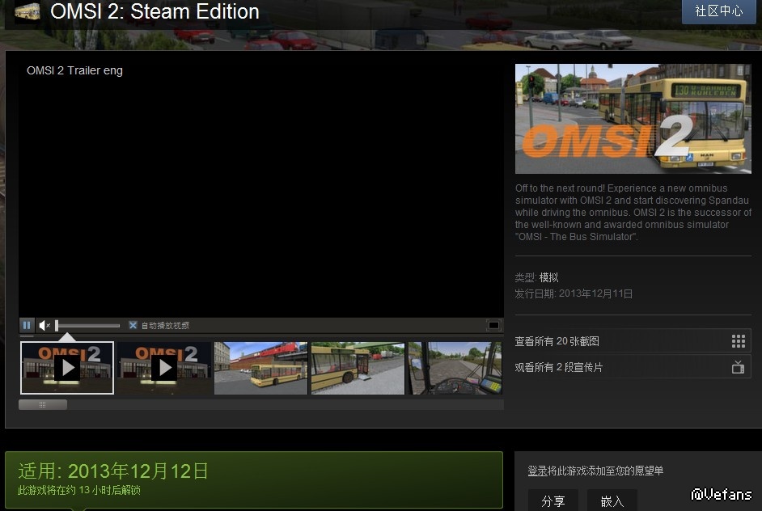Open the yellow bus and red train screenshot
The image size is (762, 511).
(261, 368)
